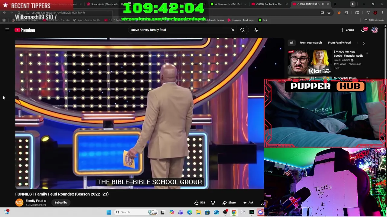Click the Caleb Hammer channel name
The width and height of the screenshot is (387, 217).
pos(342,60)
